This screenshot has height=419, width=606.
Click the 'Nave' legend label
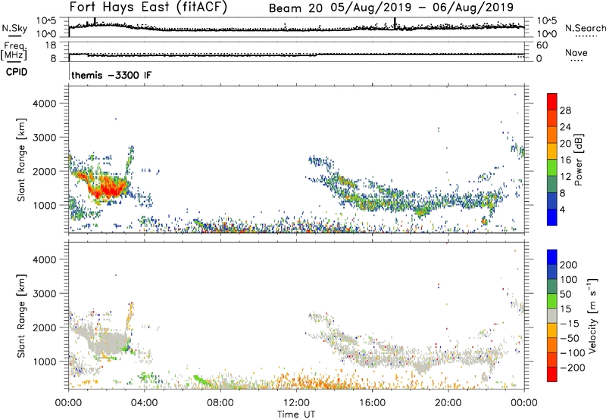click(x=576, y=53)
